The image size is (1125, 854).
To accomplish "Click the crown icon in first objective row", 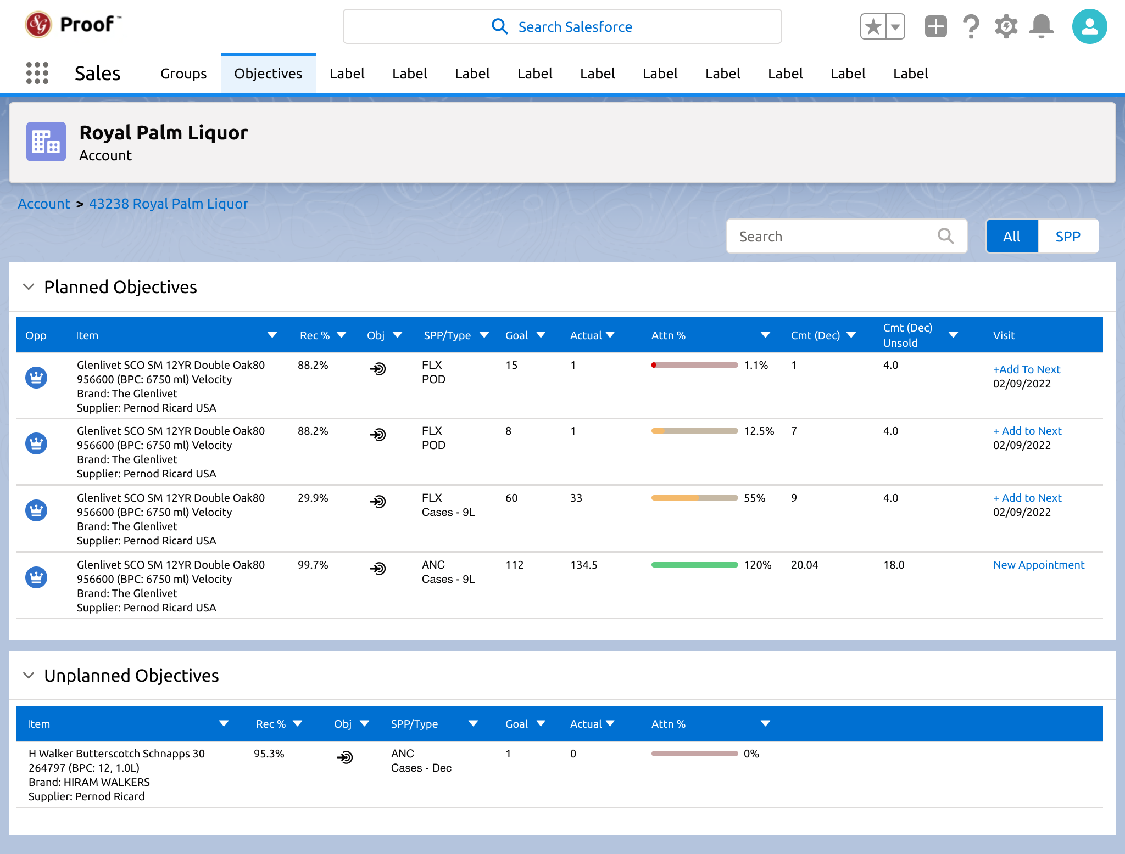I will pyautogui.click(x=36, y=378).
